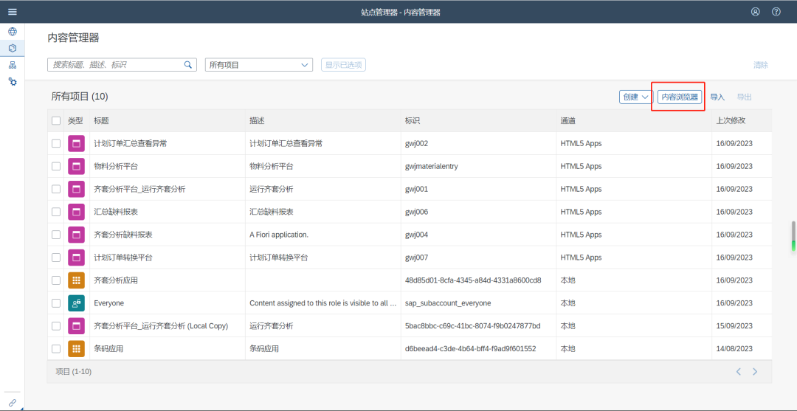
Task: Click identifier gwj004
Action: (416, 235)
